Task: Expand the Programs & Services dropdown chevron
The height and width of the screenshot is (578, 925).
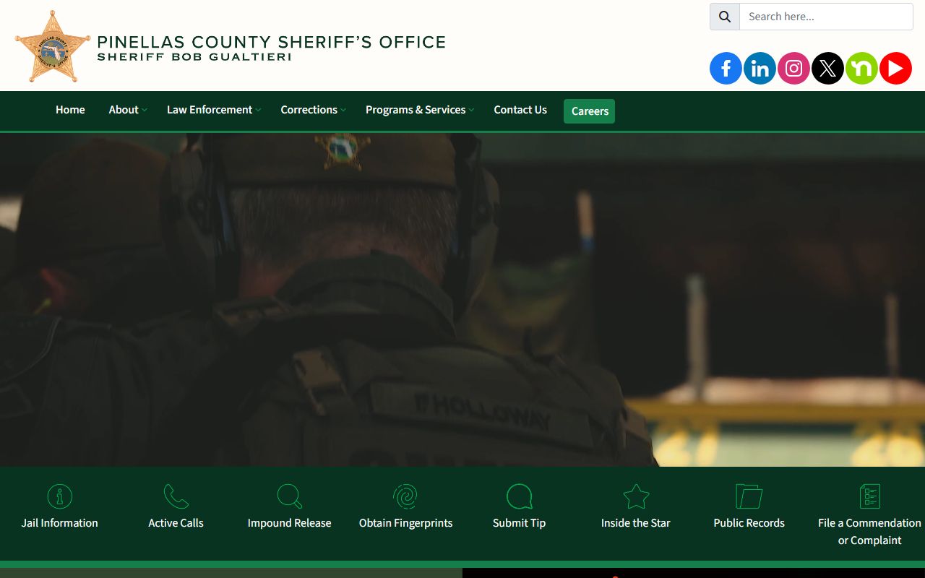Action: coord(471,110)
